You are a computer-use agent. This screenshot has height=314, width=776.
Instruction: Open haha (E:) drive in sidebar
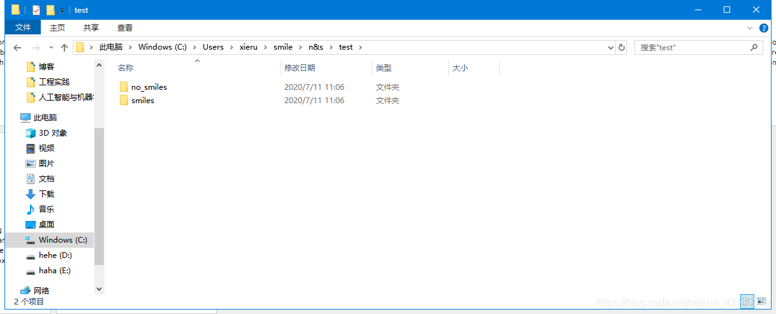click(x=55, y=270)
